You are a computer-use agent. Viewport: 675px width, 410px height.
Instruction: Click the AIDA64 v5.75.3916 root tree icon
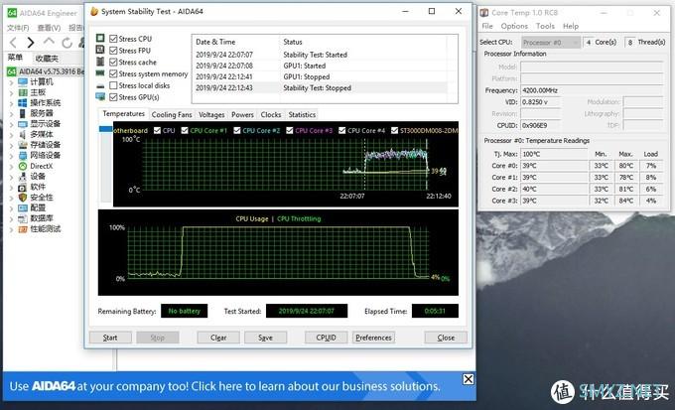[12, 71]
